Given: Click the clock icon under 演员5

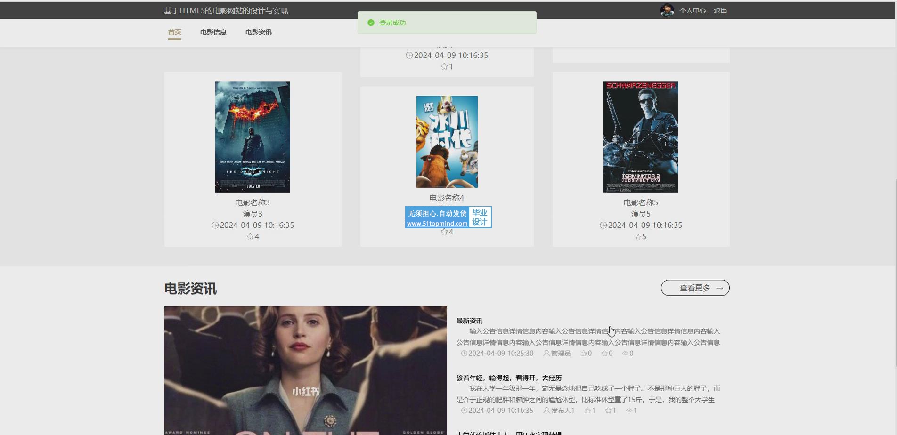Looking at the screenshot, I should pos(603,225).
